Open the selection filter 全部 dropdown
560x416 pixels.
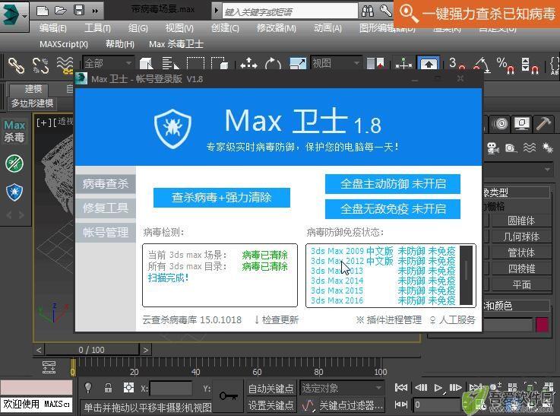click(108, 64)
